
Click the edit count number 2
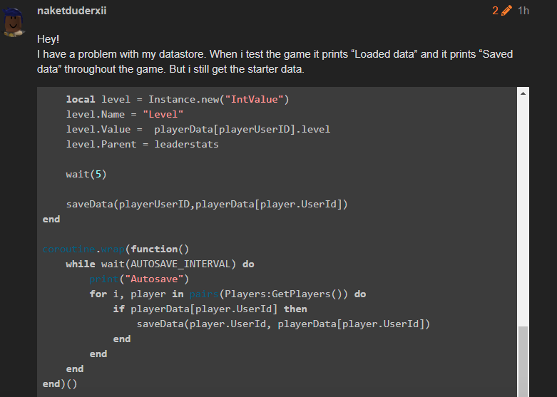click(x=495, y=11)
